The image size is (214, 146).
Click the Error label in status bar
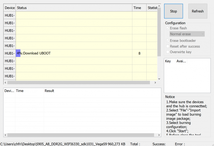pyautogui.click(x=180, y=144)
